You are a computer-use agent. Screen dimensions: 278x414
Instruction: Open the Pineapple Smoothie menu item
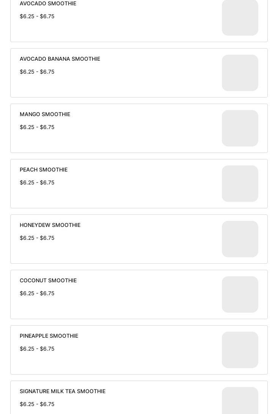[49, 336]
